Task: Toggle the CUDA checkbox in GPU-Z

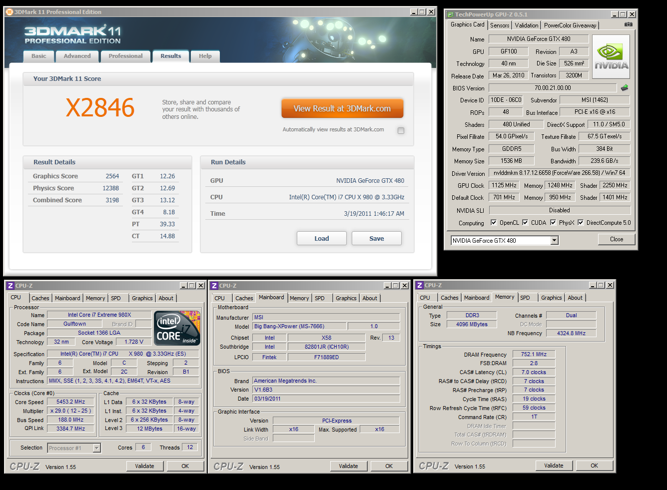Action: (525, 223)
